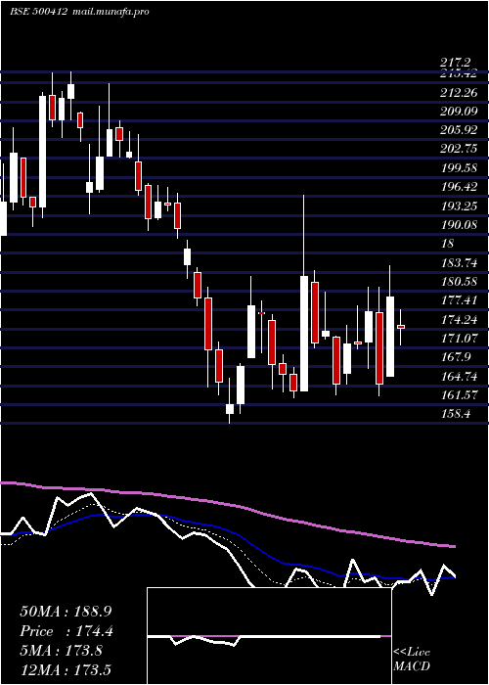489x685 pixels.
Task: Click the lowest white candle near 158.4
Action: (230, 409)
